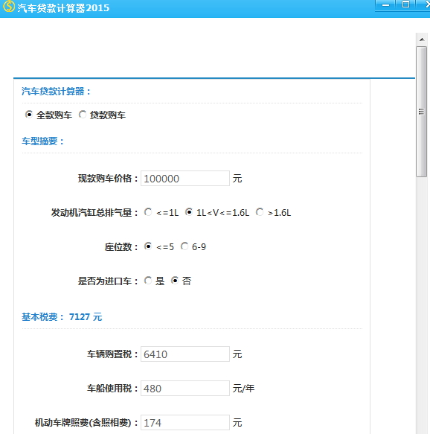Select seat count 6-9 option
The image size is (430, 434).
(184, 246)
